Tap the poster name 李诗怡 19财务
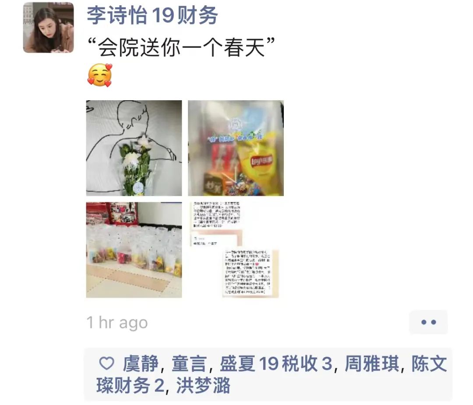This screenshot has width=473, height=405. [152, 15]
